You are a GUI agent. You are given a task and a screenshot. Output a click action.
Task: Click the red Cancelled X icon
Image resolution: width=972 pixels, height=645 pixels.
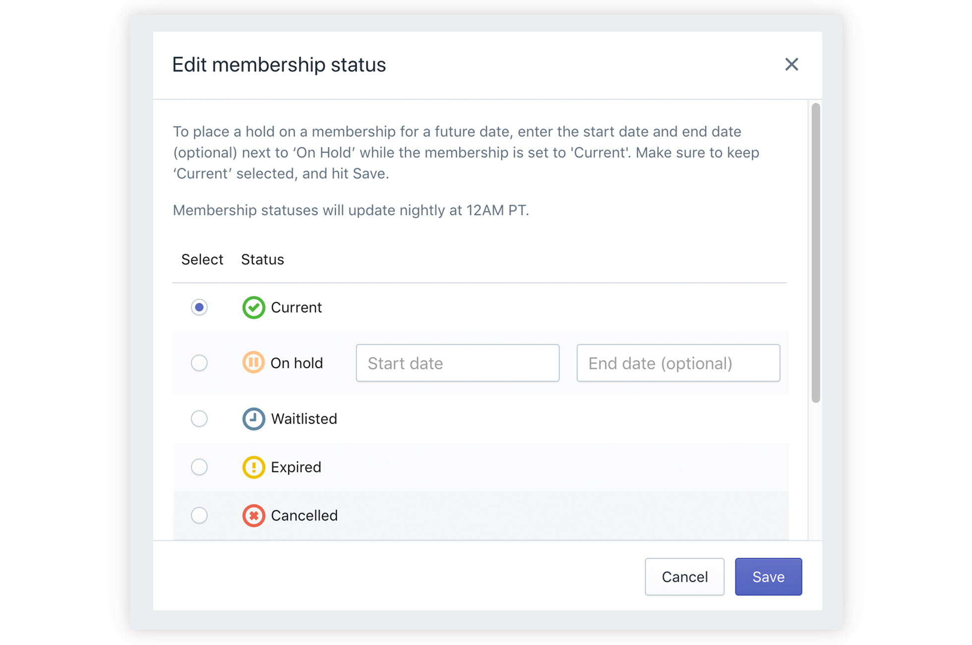tap(253, 516)
